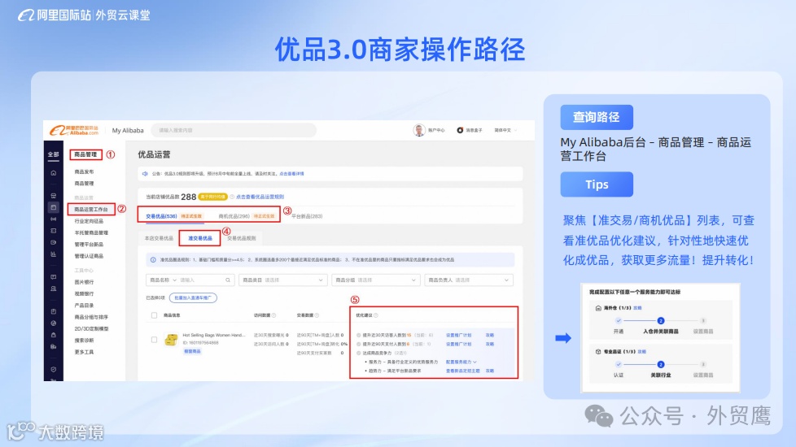The width and height of the screenshot is (796, 447).
Task: Click 设置推广计划 for 90天支付 row
Action: click(x=458, y=344)
